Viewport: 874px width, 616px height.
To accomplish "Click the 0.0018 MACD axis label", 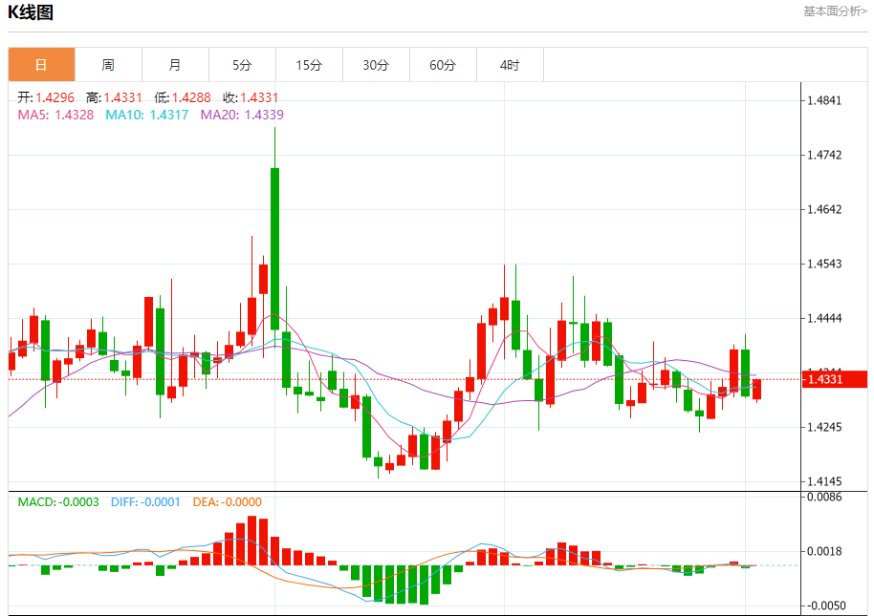I will (x=824, y=551).
